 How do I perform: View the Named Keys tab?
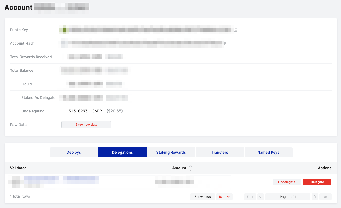(268, 152)
